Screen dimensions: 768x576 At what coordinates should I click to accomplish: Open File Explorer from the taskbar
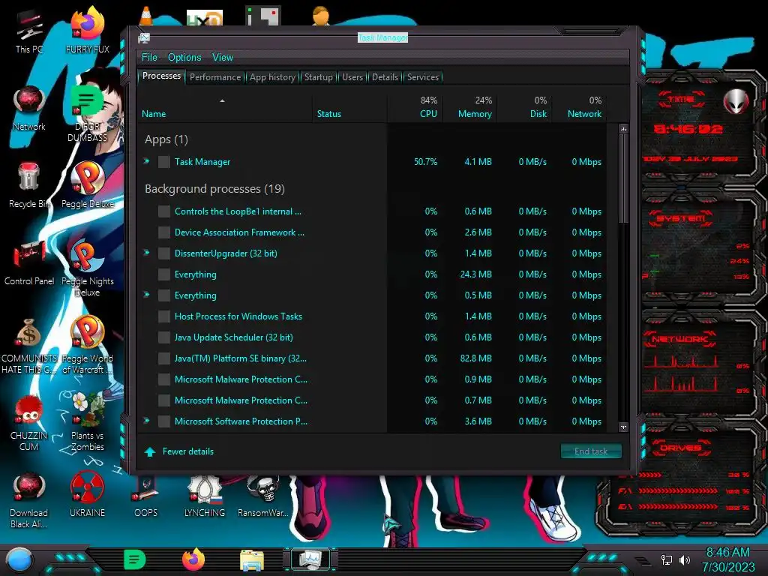(252, 560)
